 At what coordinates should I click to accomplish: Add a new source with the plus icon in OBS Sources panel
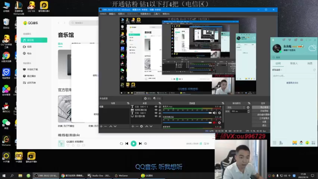coord(133,126)
